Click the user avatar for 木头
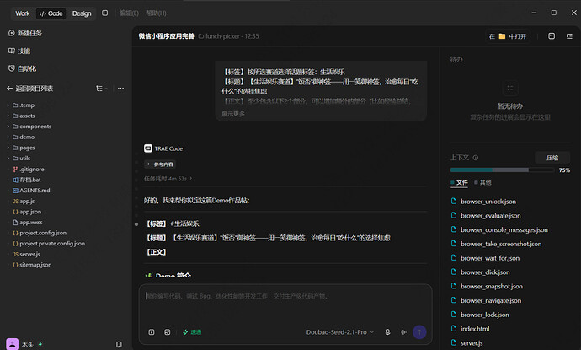 [13, 344]
